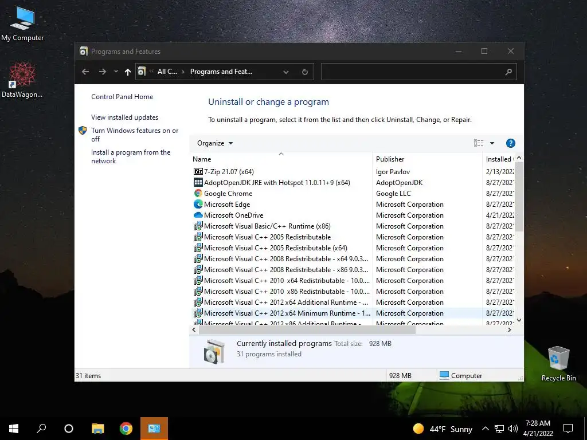This screenshot has width=587, height=440.
Task: Click address bar Control Panel icon
Action: (x=142, y=72)
